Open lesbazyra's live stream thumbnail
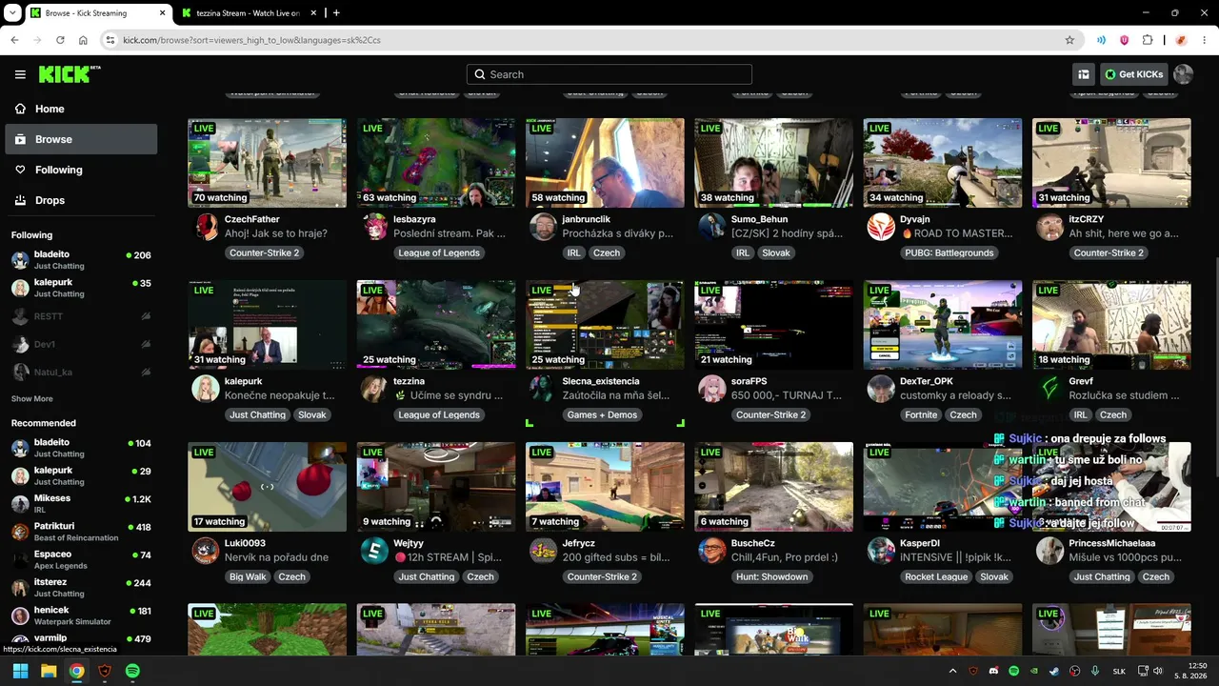The height and width of the screenshot is (686, 1219). coord(436,163)
